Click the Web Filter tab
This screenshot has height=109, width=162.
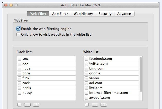38,14
